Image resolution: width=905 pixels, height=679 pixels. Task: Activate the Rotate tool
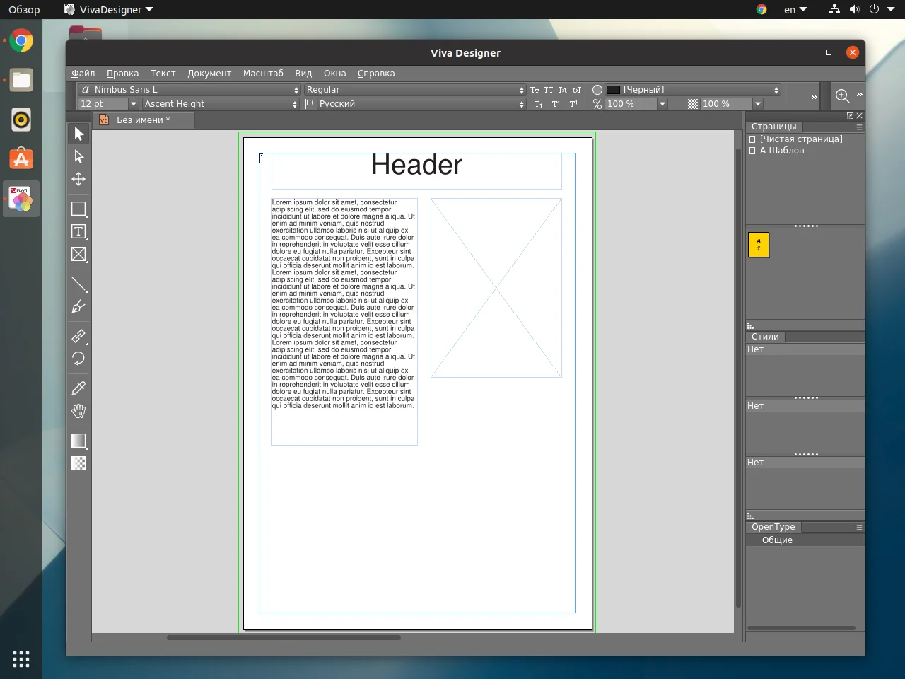point(78,359)
